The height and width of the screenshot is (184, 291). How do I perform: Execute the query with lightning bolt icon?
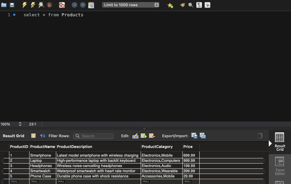24,5
